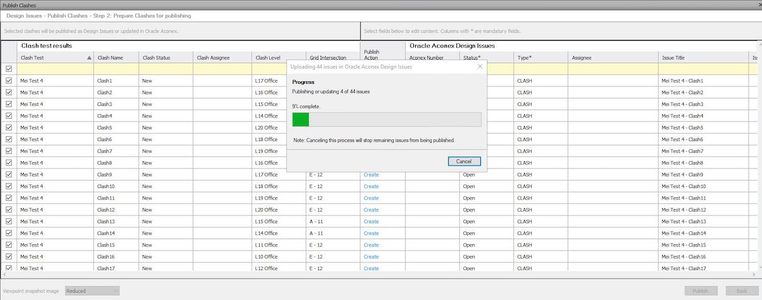Image resolution: width=762 pixels, height=300 pixels.
Task: Click the Publish button
Action: pyautogui.click(x=700, y=291)
